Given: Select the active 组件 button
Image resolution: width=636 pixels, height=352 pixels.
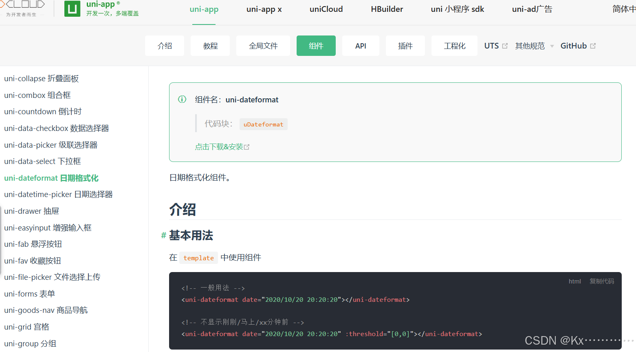Looking at the screenshot, I should [x=316, y=46].
